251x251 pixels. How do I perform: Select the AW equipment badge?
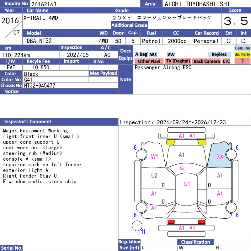(x=171, y=55)
